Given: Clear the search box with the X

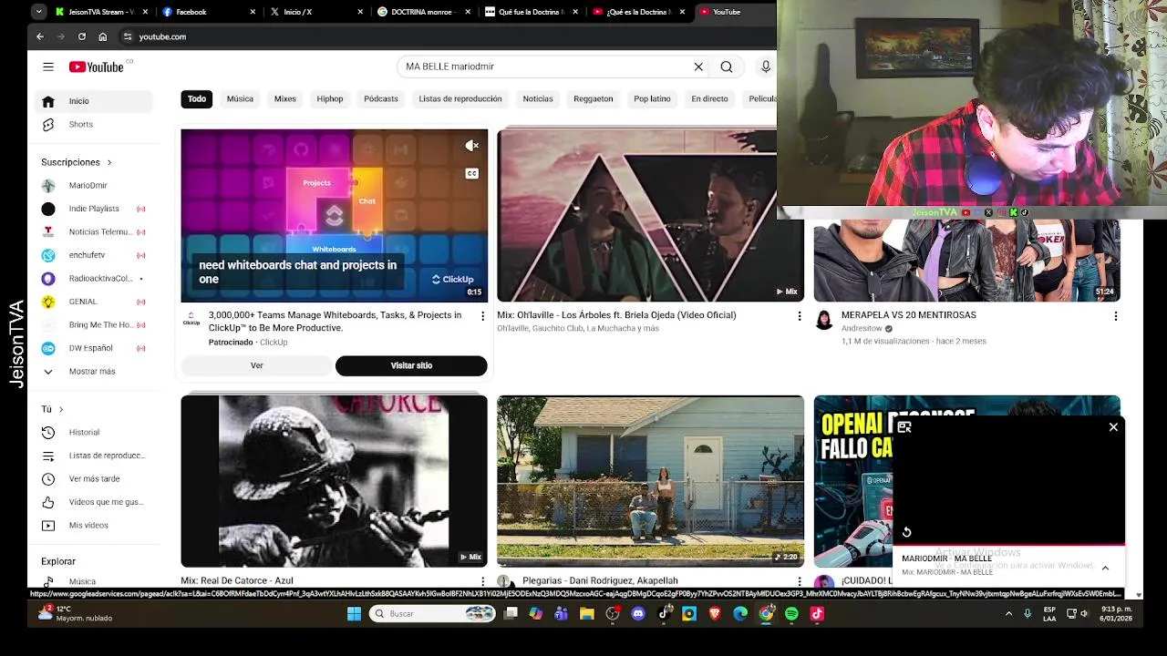Looking at the screenshot, I should click(698, 67).
